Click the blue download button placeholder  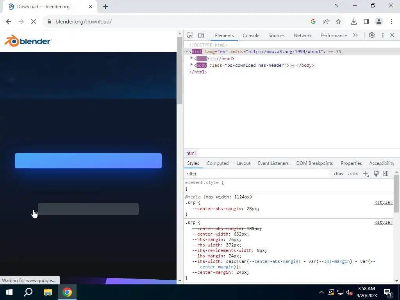[x=88, y=161]
